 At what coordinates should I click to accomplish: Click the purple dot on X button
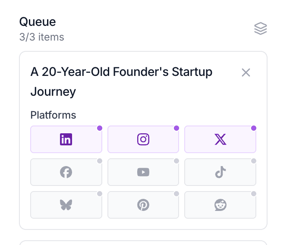[254, 128]
